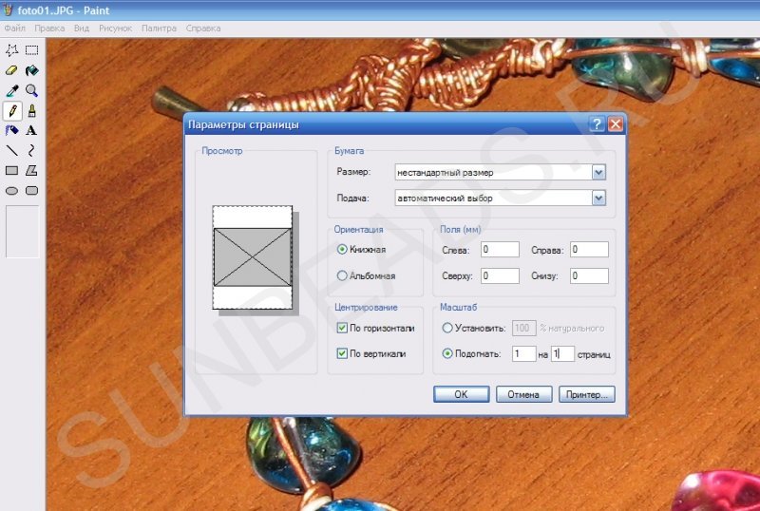The image size is (760, 511).
Task: Click the Справа margin field
Action: (x=589, y=249)
